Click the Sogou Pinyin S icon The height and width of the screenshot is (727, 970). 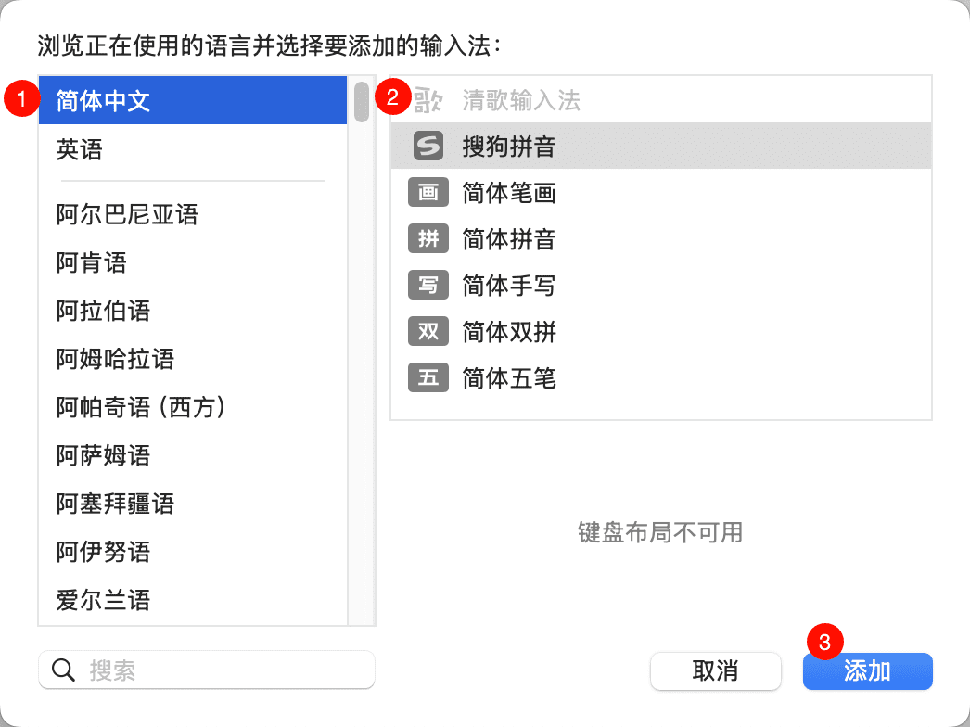point(428,147)
